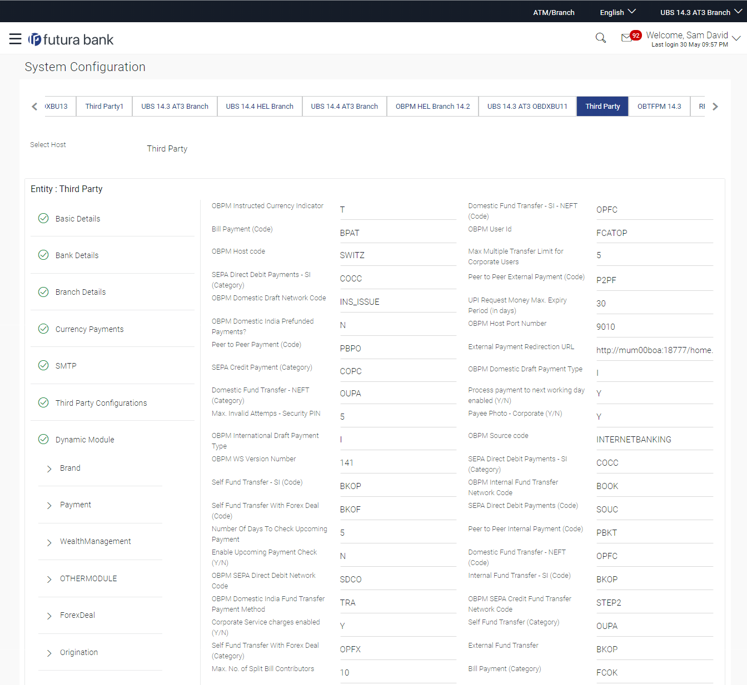Click Dynamic Module green check icon
Screen dimensions: 747x685
pyautogui.click(x=43, y=439)
